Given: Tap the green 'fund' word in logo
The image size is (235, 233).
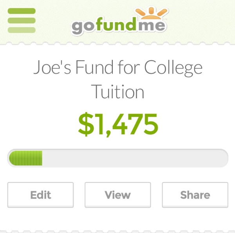Looking at the screenshot, I should 117,24.
